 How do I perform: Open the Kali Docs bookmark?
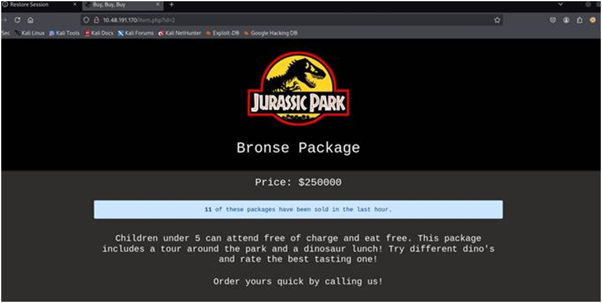[99, 33]
